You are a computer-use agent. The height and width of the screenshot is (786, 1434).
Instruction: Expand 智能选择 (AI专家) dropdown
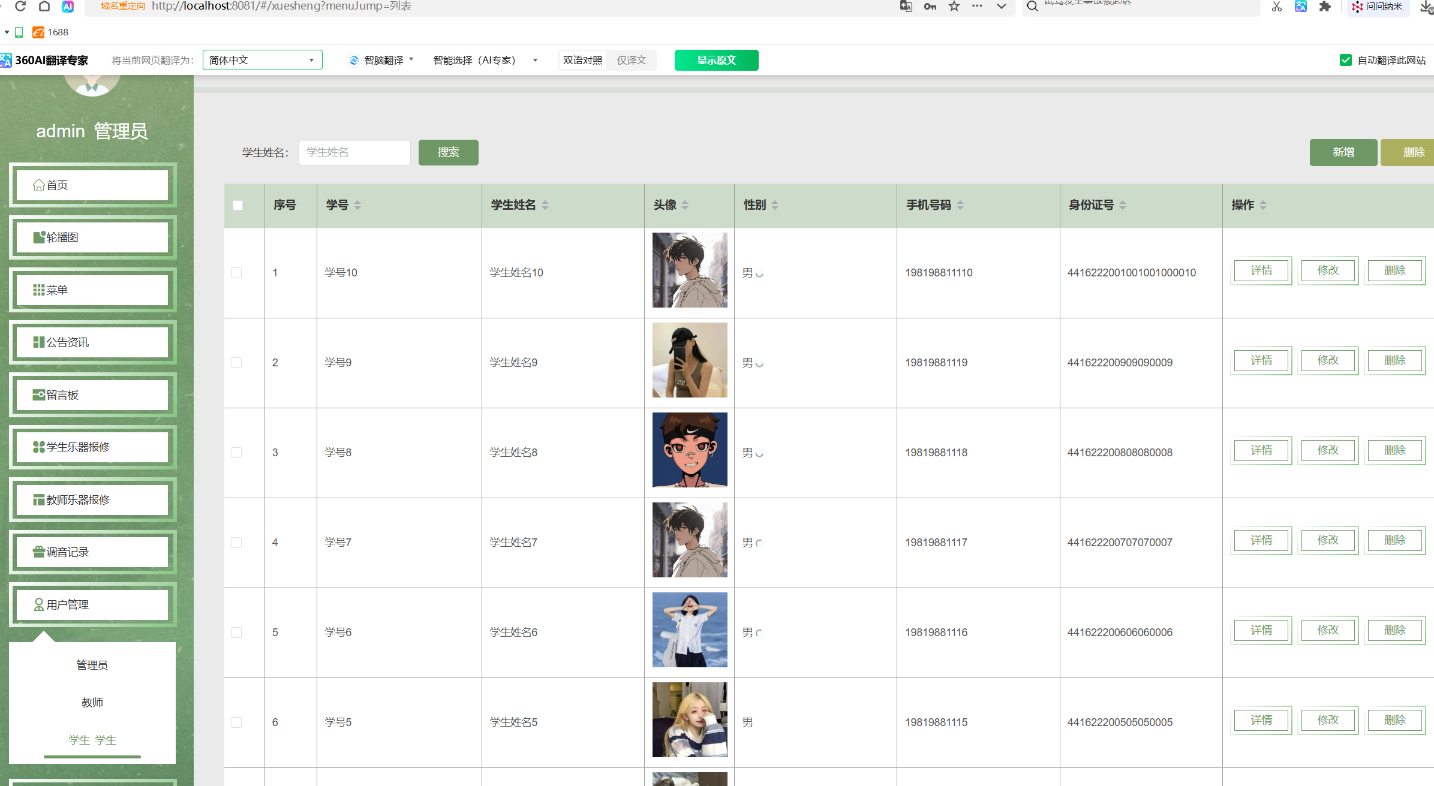(x=485, y=60)
